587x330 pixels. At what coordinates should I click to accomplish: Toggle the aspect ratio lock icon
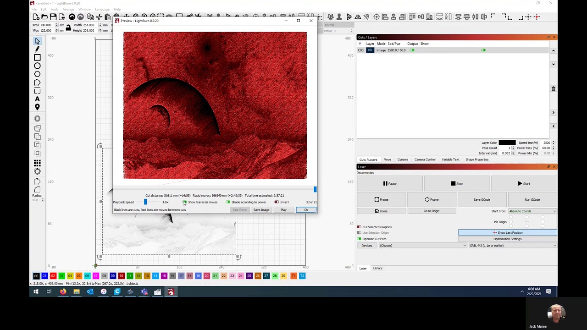click(x=68, y=28)
